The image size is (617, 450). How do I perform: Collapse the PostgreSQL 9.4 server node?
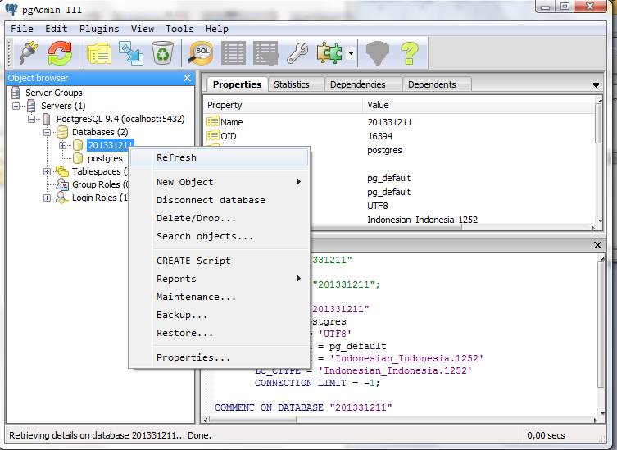pyautogui.click(x=31, y=119)
